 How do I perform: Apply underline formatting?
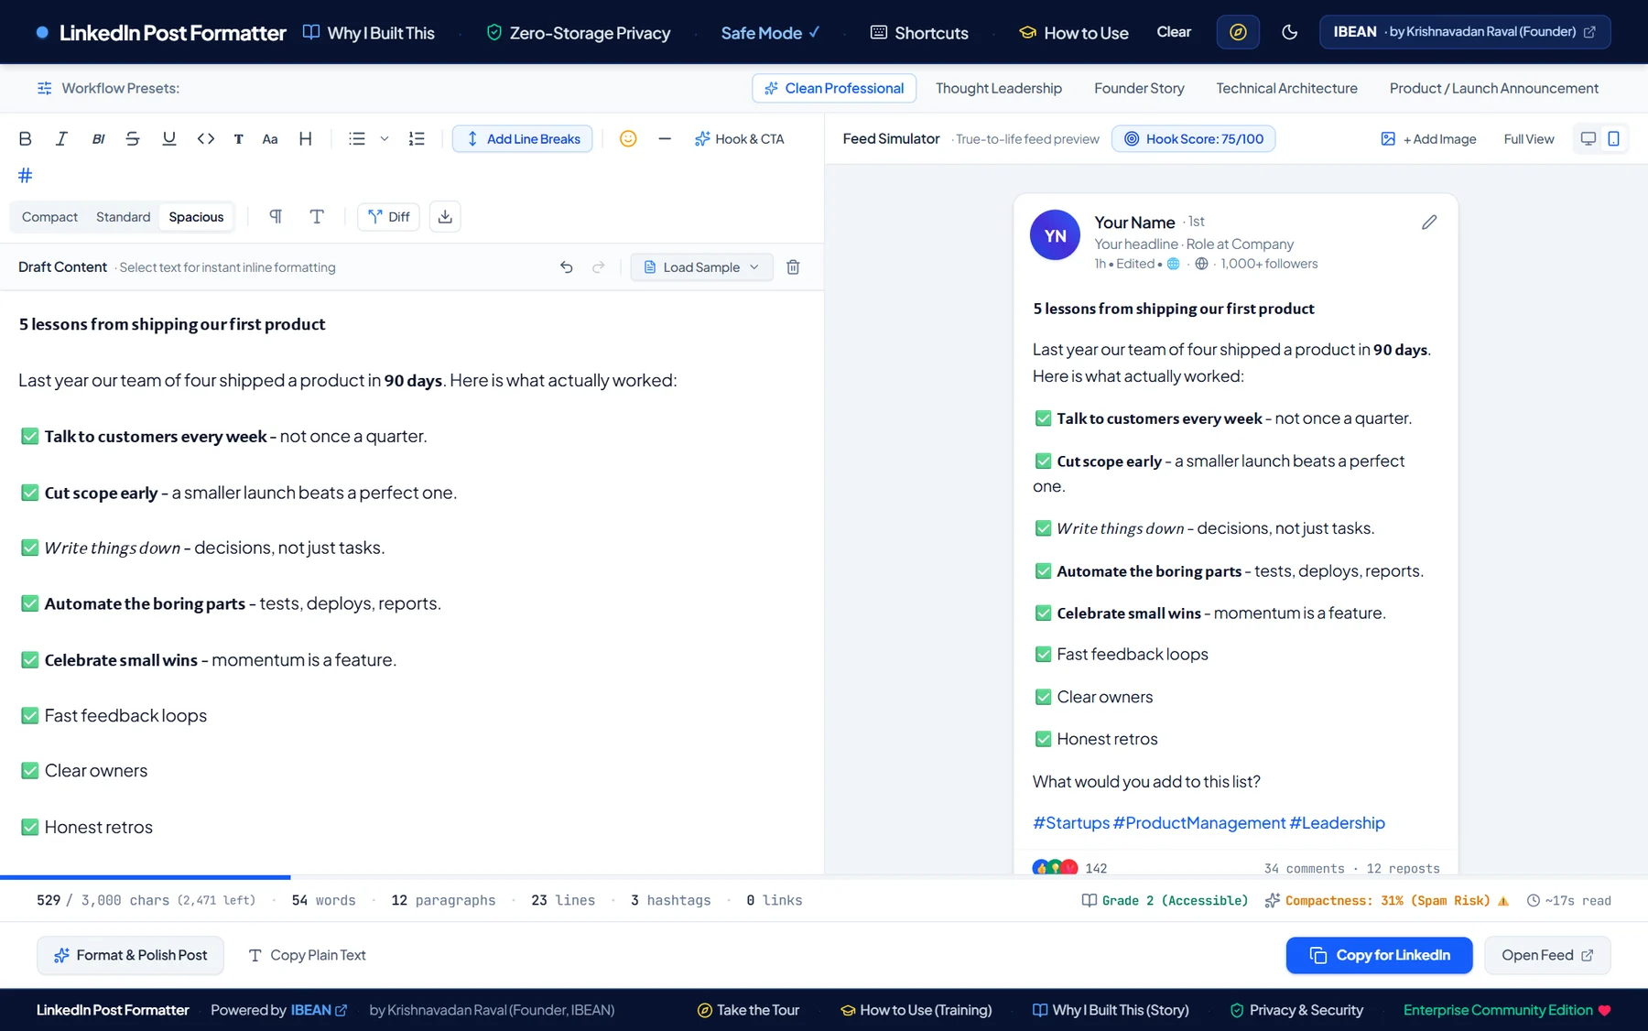(169, 139)
